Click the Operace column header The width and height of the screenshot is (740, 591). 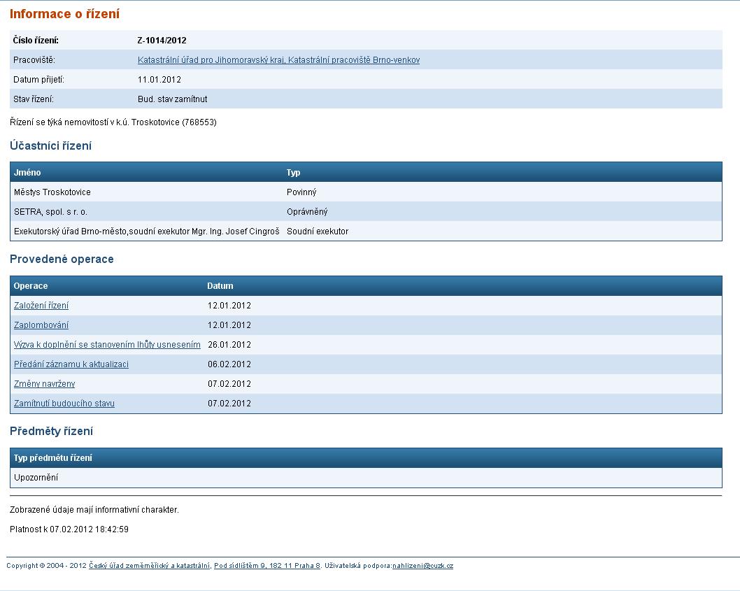31,286
